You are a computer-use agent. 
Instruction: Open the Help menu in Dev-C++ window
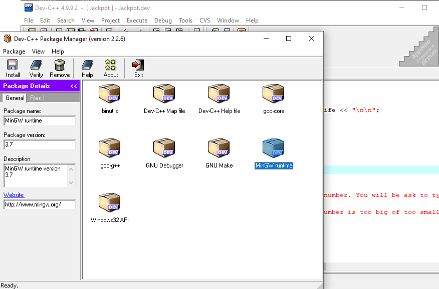pyautogui.click(x=252, y=20)
